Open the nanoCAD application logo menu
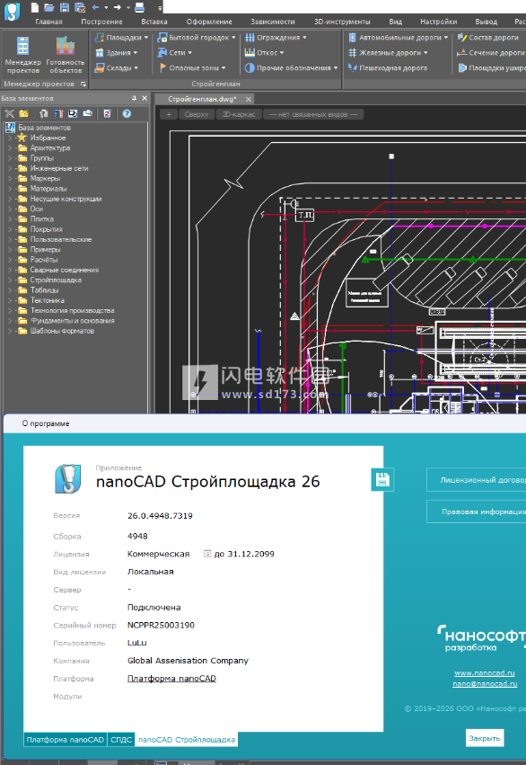 click(12, 11)
